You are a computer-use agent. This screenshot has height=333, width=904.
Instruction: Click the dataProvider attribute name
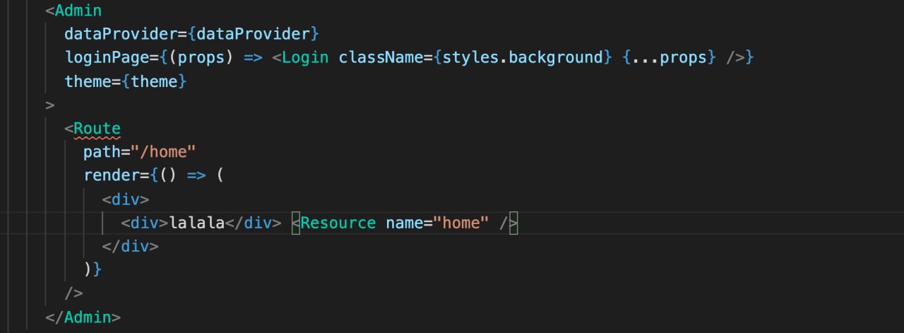121,34
